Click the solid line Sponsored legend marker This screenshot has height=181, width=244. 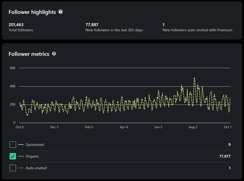click(x=21, y=145)
